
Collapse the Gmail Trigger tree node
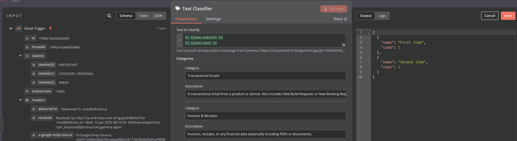click(11, 28)
